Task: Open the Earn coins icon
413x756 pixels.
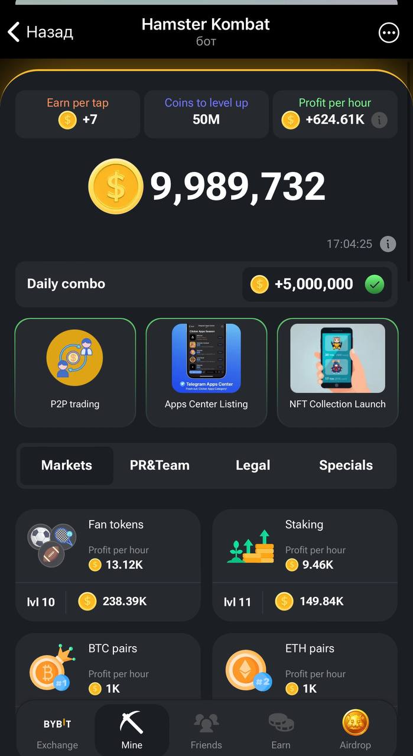Action: (x=281, y=722)
